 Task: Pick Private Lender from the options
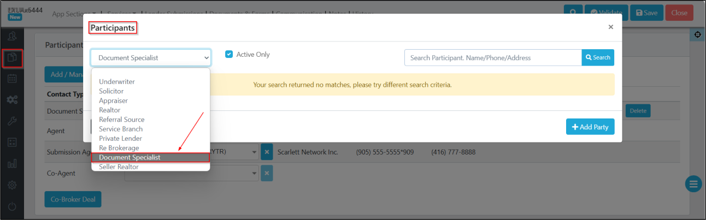tap(120, 139)
